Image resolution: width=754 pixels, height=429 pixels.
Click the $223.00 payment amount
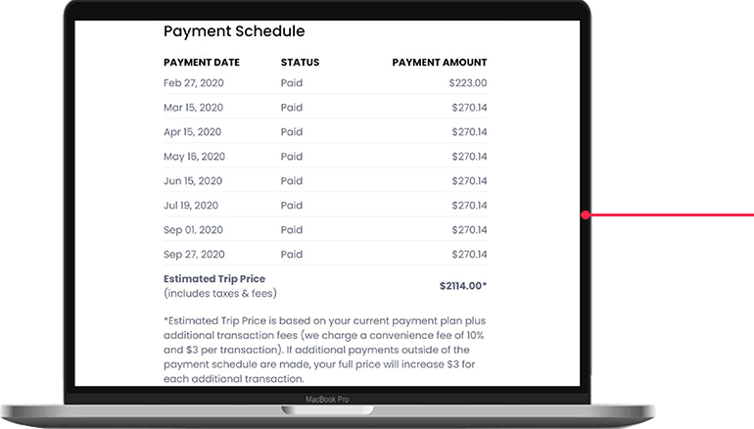pos(468,83)
